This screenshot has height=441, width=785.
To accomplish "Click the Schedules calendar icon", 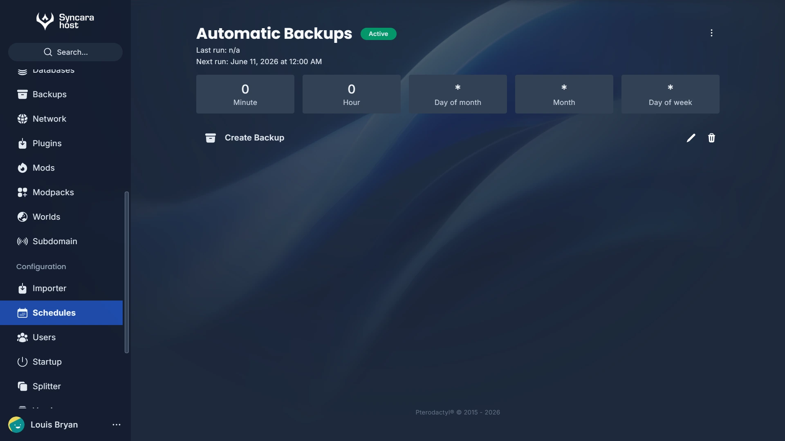I will (x=22, y=313).
